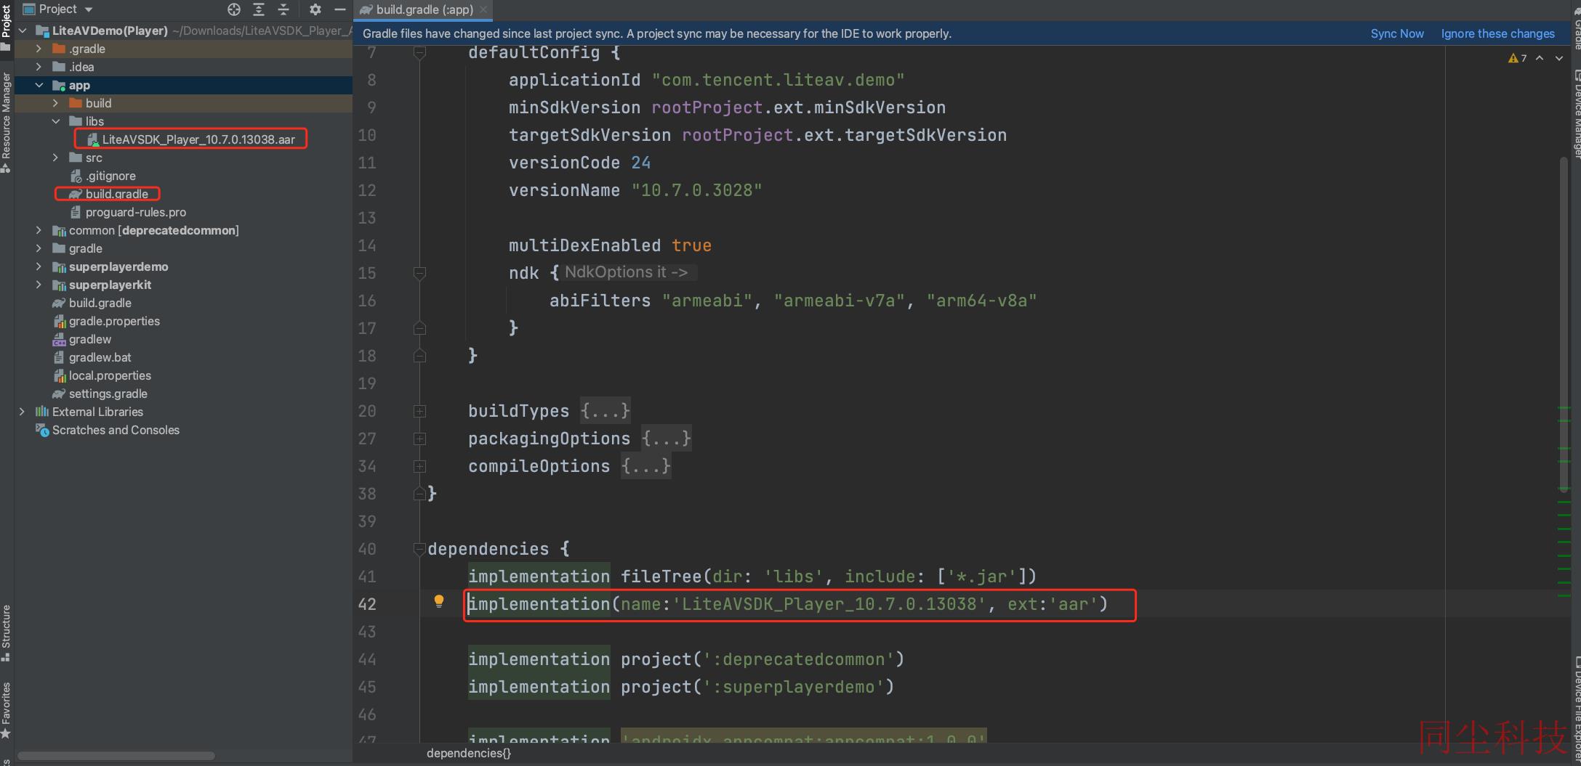Expand the superplayerkit module
This screenshot has width=1581, height=766.
[x=39, y=285]
